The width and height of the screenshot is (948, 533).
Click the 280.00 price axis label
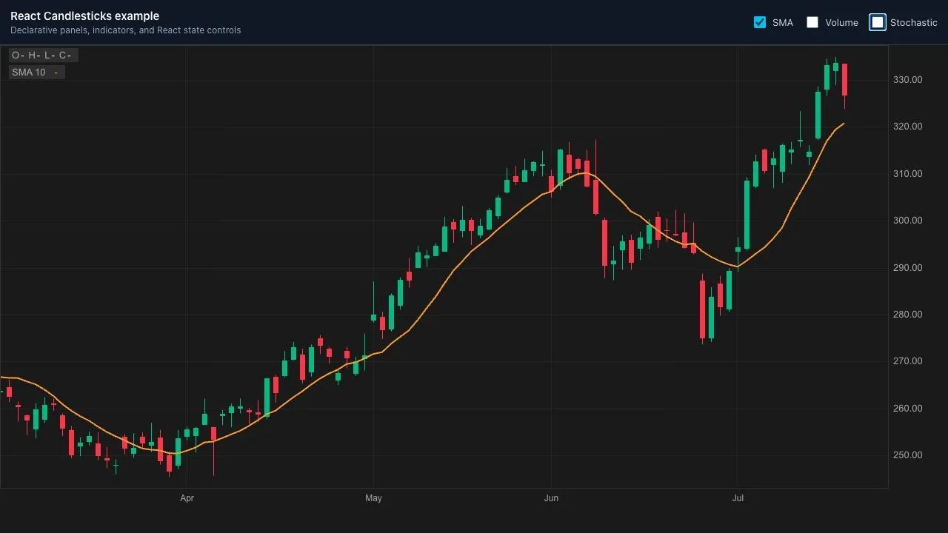(x=907, y=315)
